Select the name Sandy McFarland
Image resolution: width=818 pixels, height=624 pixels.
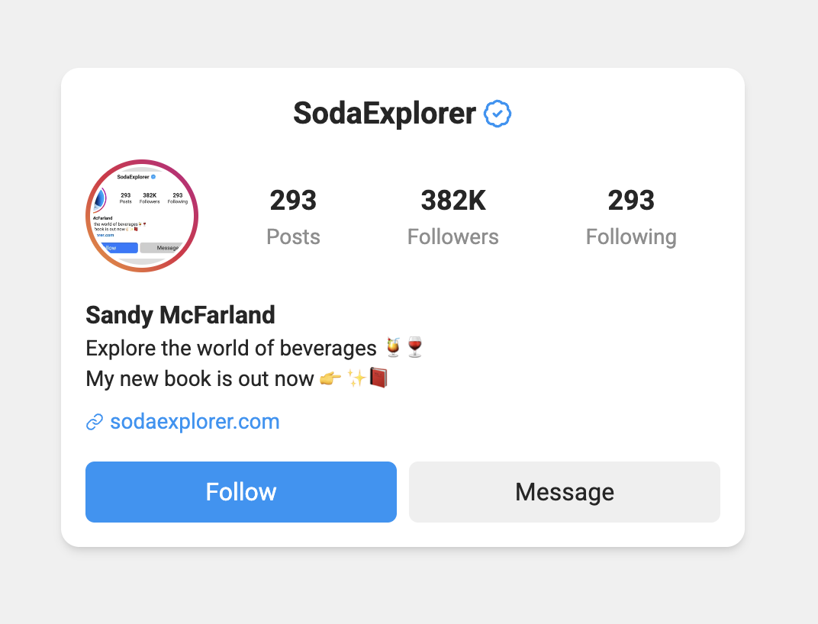tap(180, 315)
